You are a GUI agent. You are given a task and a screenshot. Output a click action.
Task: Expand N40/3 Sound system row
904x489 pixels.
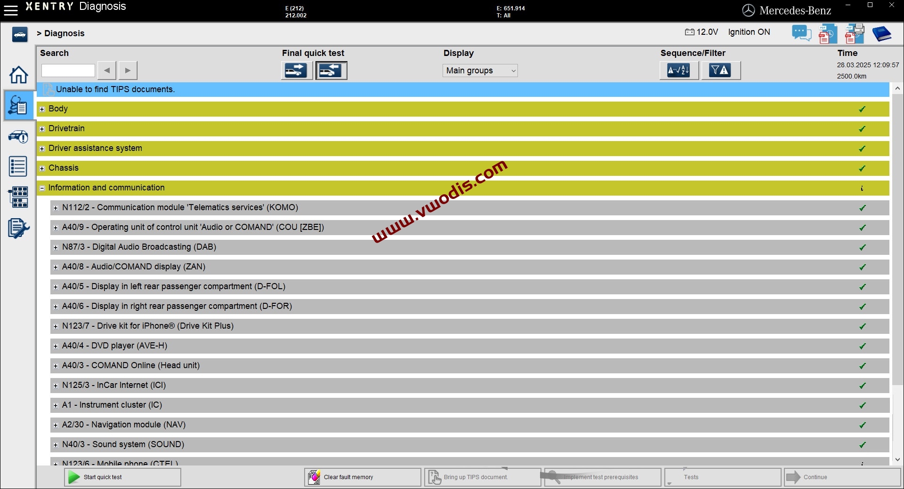click(56, 445)
